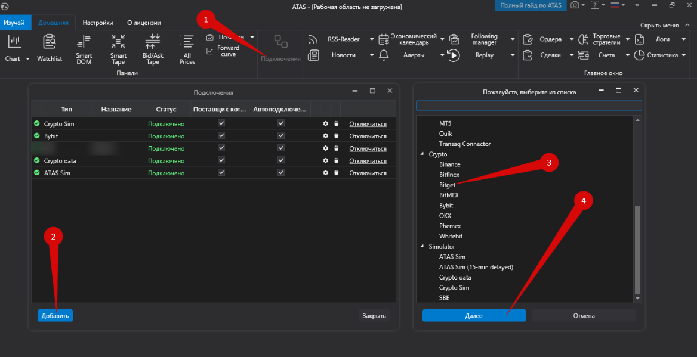The height and width of the screenshot is (357, 697).
Task: Open the Watchlist panel
Action: [50, 48]
